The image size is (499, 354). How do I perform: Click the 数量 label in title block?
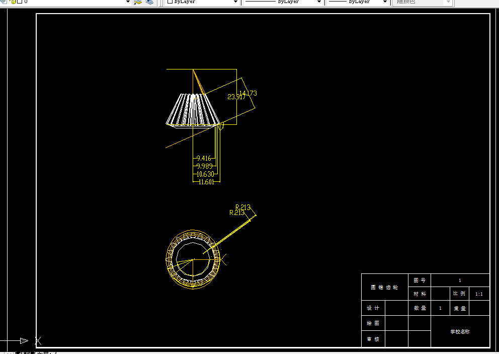tap(420, 308)
